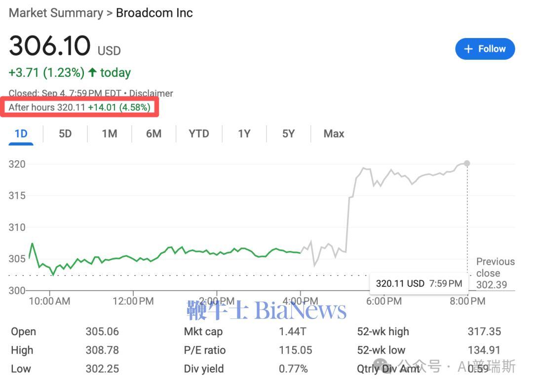Select the YTD tab
The width and height of the screenshot is (533, 388).
pos(198,134)
